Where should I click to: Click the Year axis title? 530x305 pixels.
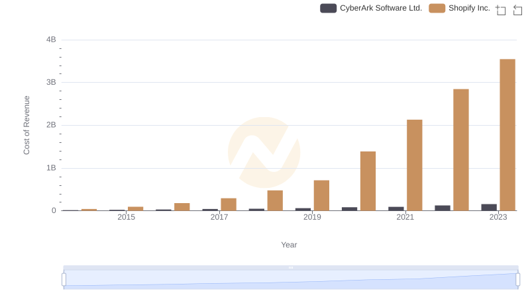click(x=289, y=245)
